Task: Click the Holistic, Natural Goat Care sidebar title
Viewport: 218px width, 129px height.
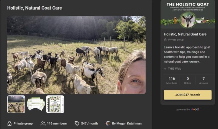Action: [185, 34]
